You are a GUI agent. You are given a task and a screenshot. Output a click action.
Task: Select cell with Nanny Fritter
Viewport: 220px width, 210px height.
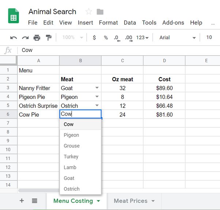[x=38, y=88]
